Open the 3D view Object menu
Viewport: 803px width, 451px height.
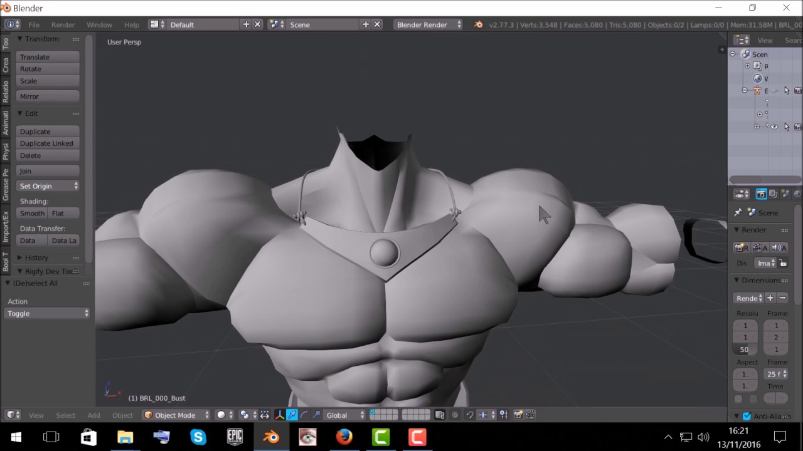click(122, 415)
